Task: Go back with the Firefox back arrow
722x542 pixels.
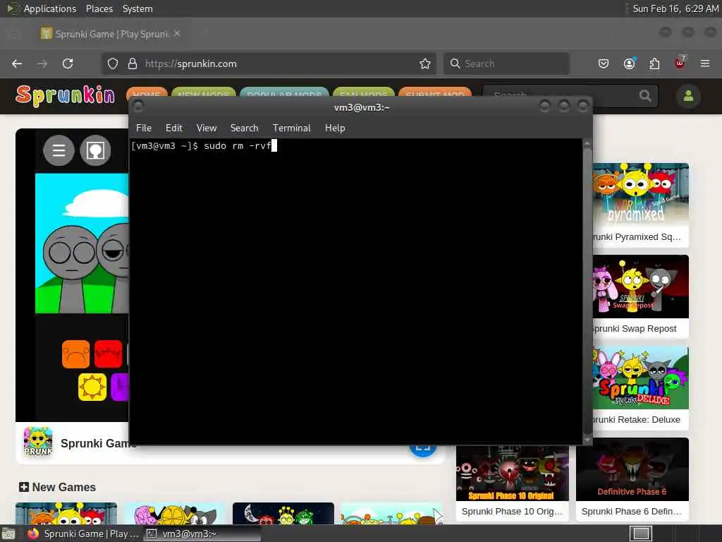Action: pyautogui.click(x=17, y=64)
